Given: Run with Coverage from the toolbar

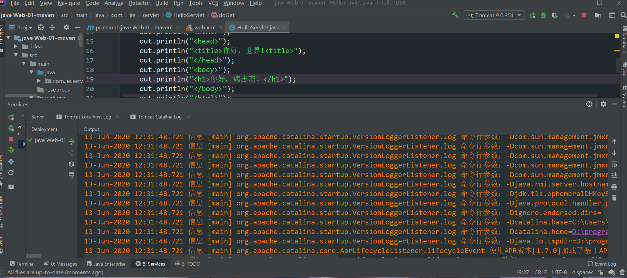Looking at the screenshot, I should (555, 15).
